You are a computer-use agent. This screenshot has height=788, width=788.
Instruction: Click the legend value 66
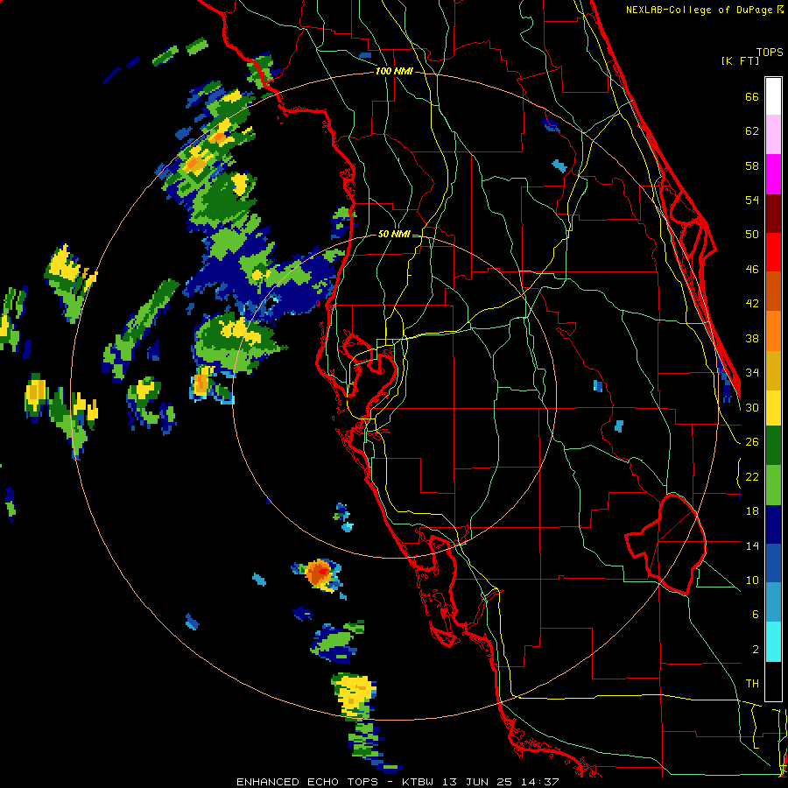coord(752,97)
